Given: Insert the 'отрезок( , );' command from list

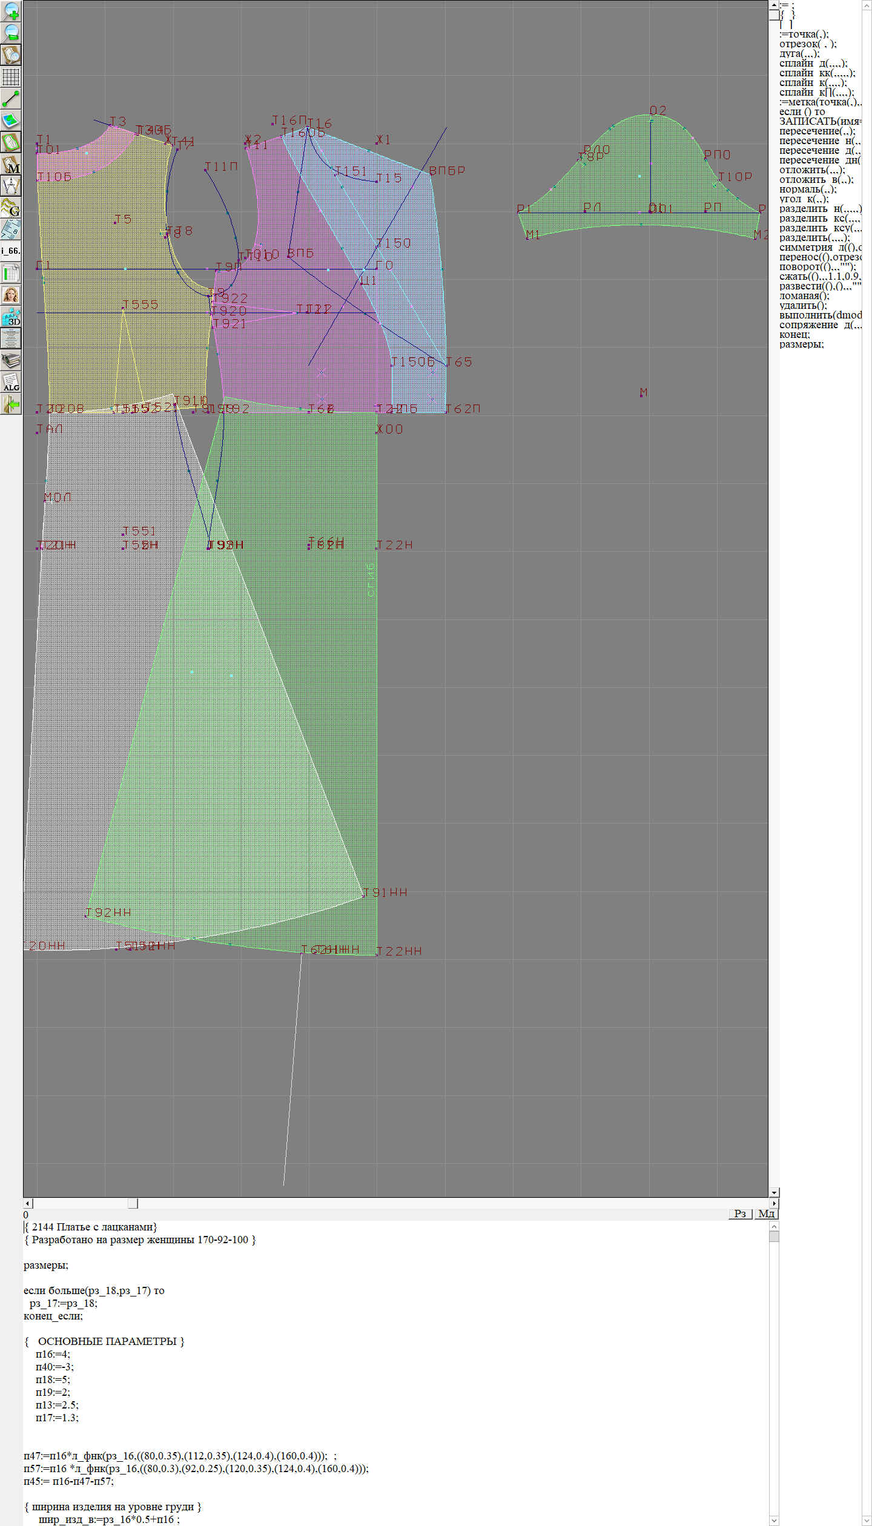Looking at the screenshot, I should pos(808,44).
